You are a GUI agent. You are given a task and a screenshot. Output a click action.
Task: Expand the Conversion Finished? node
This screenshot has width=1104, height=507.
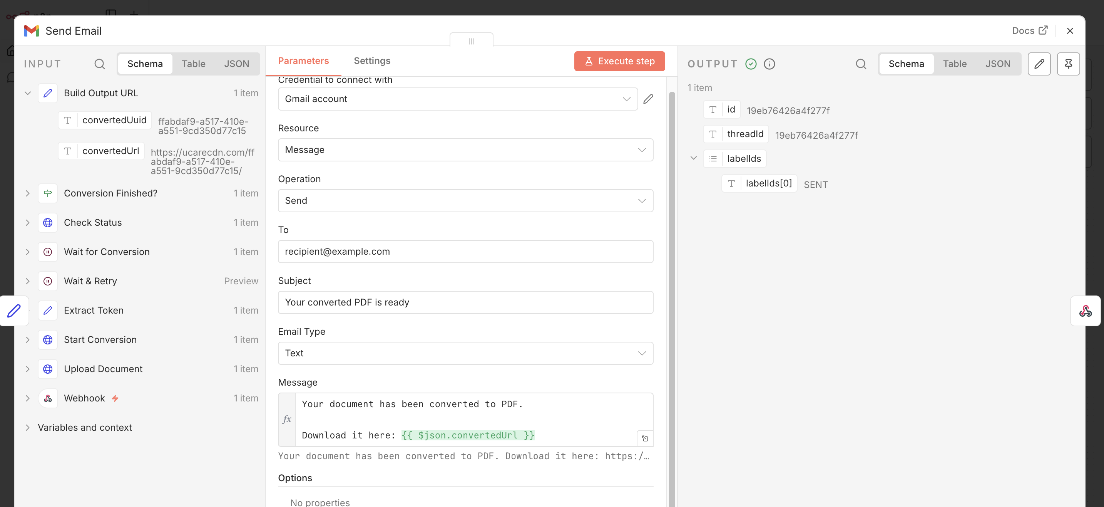[x=27, y=193]
